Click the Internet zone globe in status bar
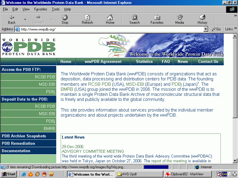The width and height of the screenshot is (238, 178). pos(197,167)
